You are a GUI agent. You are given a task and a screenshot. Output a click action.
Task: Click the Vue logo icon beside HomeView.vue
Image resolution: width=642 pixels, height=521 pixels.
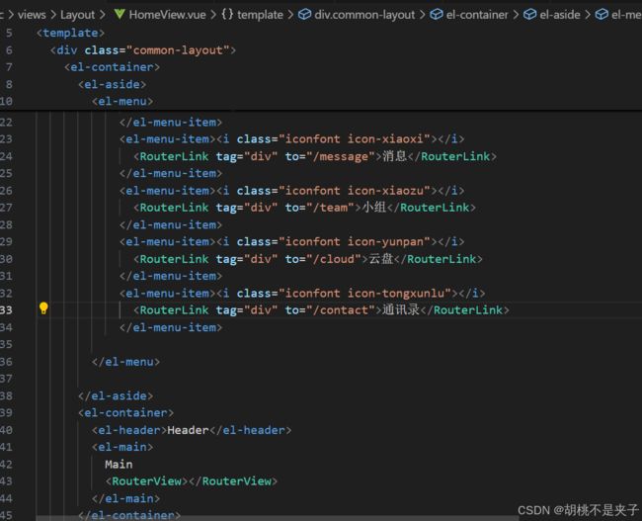[120, 15]
